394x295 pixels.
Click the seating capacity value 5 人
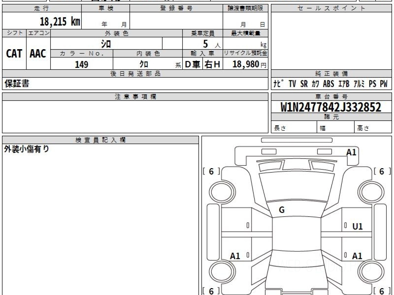[211, 44]
